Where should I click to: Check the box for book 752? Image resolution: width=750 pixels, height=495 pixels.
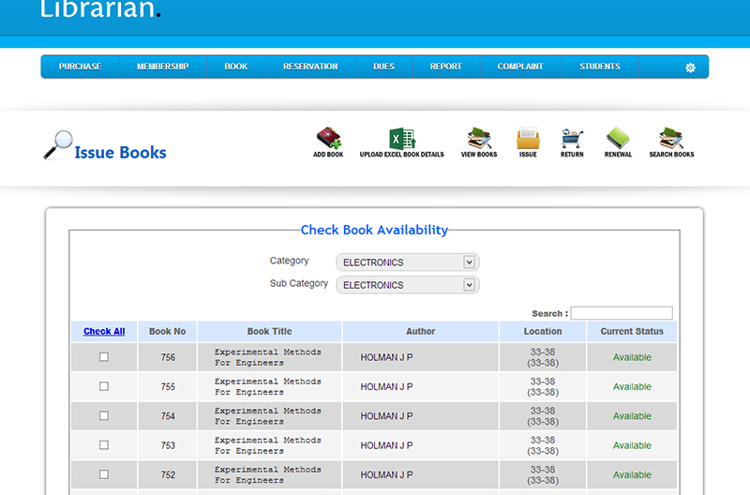(x=104, y=474)
